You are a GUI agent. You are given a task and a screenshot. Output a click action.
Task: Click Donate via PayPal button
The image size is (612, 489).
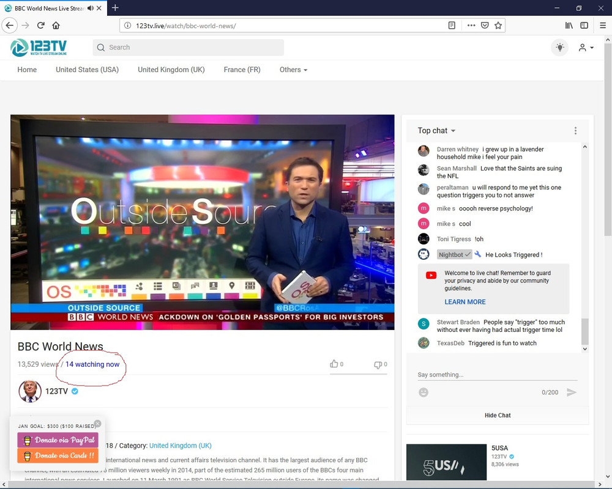(58, 440)
